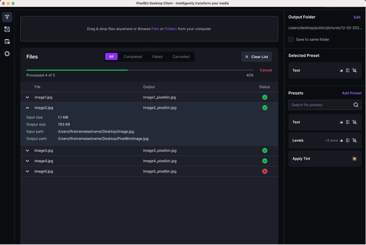366x245 pixels.
Task: Click the flip icon on Levels preset
Action: (348, 140)
